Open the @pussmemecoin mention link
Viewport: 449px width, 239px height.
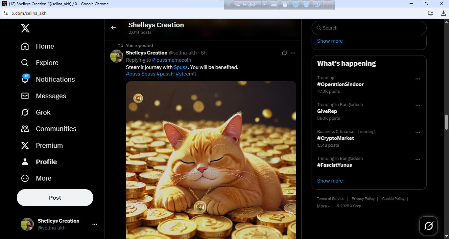pyautogui.click(x=172, y=60)
